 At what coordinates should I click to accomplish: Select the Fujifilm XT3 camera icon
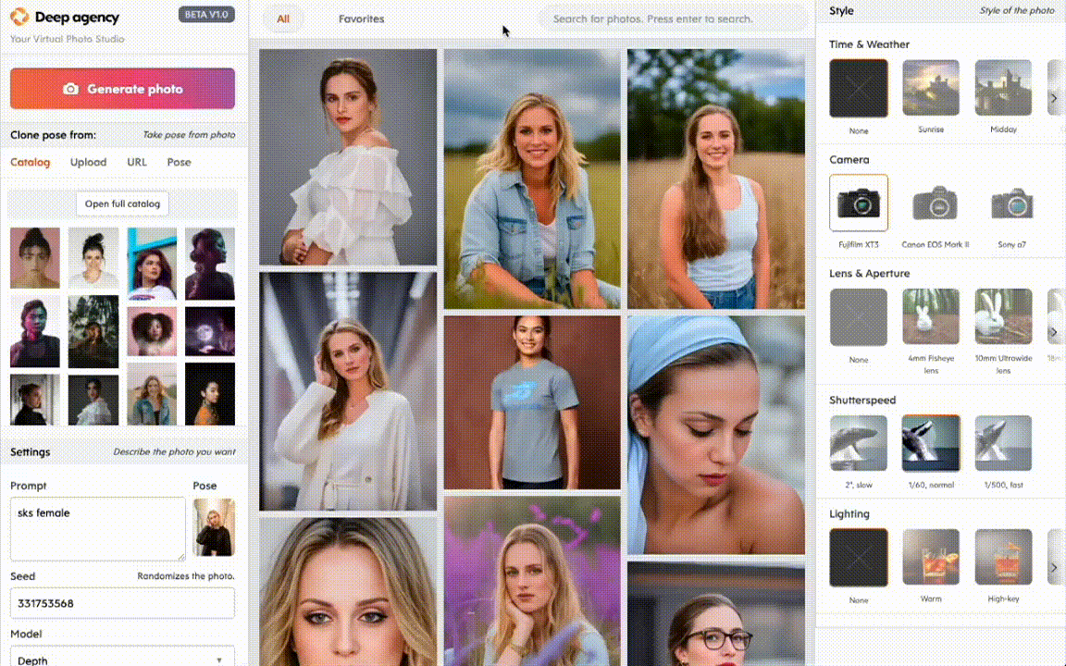click(858, 203)
